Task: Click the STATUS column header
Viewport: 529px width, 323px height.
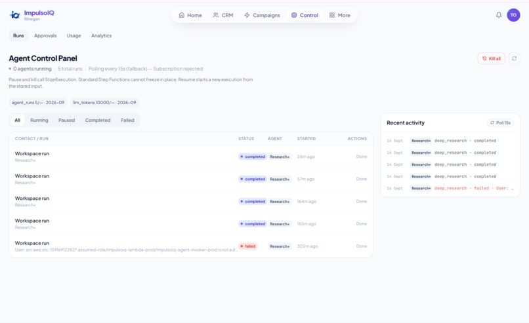Action: coord(246,138)
